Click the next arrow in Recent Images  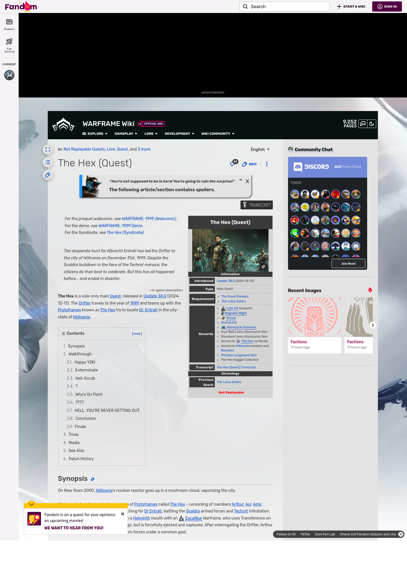(373, 325)
